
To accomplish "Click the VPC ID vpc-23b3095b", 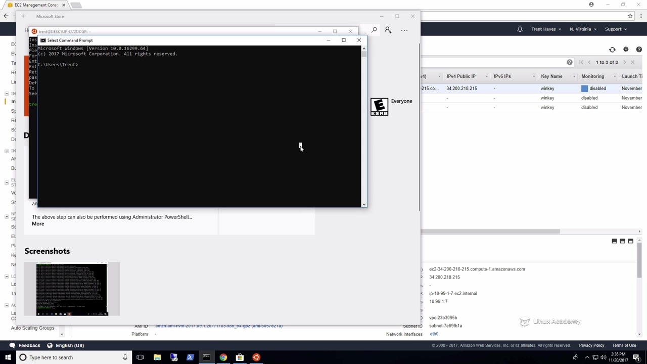I will click(443, 317).
